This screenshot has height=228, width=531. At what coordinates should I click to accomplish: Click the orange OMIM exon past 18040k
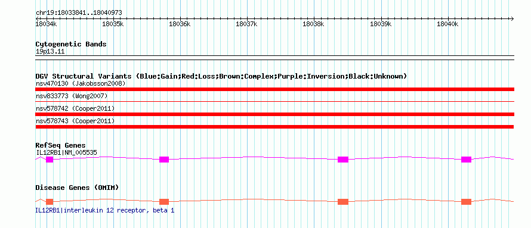[x=467, y=202]
